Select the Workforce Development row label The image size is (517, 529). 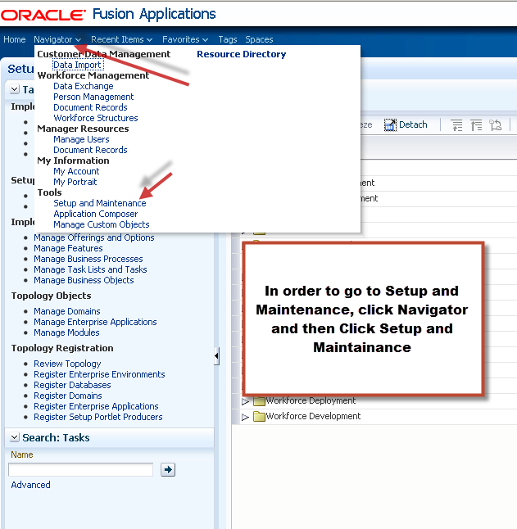pyautogui.click(x=313, y=416)
